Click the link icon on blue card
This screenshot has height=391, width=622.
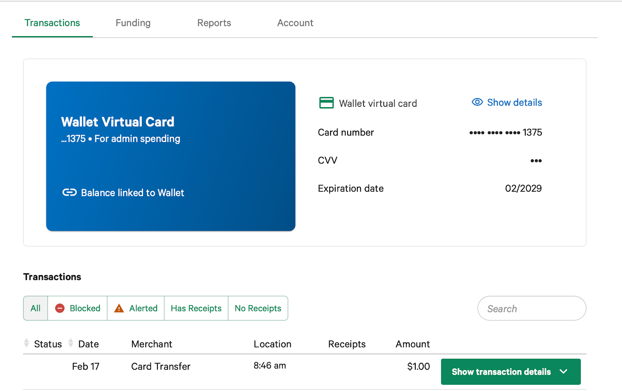(x=70, y=193)
